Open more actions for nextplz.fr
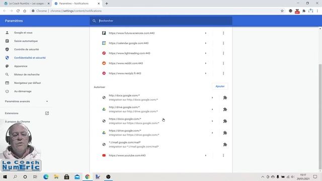Viewport: 322px width, 181px height. (223, 73)
